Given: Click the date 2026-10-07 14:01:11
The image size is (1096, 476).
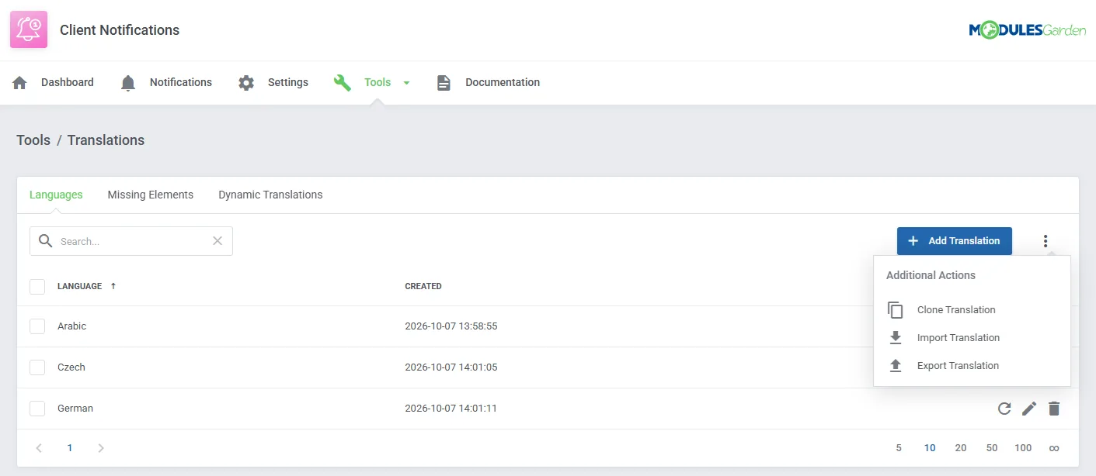Looking at the screenshot, I should tap(451, 409).
